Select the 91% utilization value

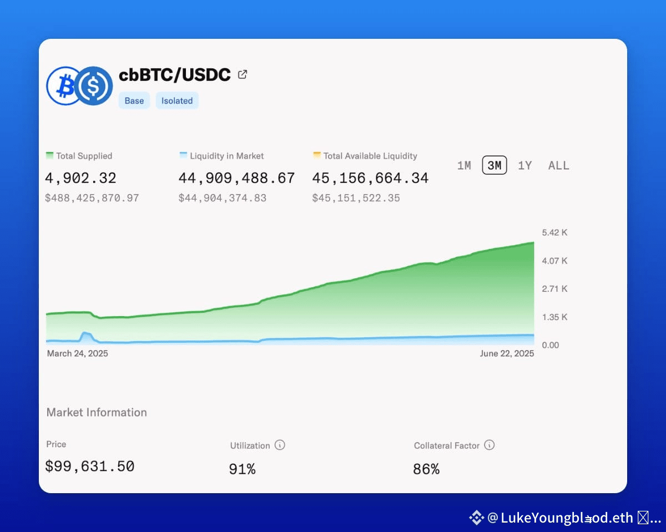pos(243,469)
